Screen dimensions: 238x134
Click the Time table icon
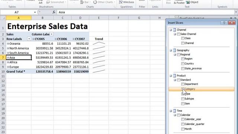(174, 111)
